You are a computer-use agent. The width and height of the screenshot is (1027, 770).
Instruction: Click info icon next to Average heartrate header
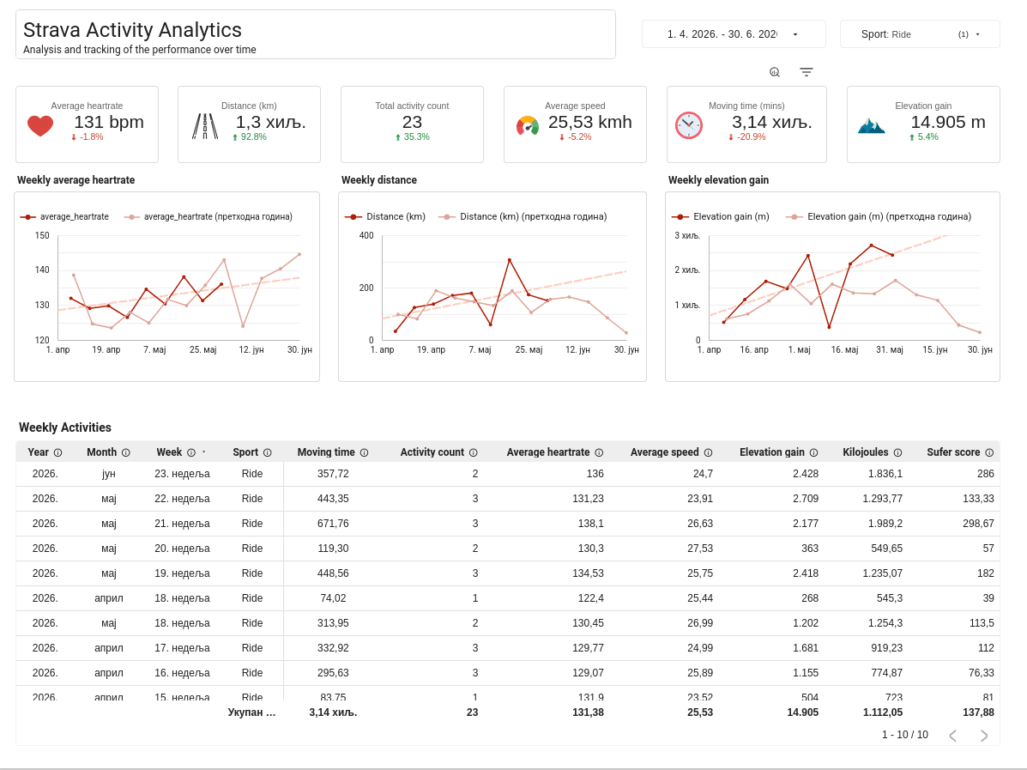tap(600, 452)
